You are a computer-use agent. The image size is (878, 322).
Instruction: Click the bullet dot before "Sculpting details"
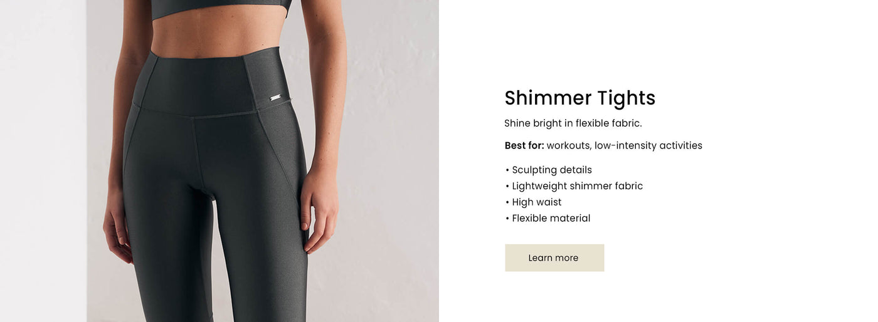[x=507, y=170]
